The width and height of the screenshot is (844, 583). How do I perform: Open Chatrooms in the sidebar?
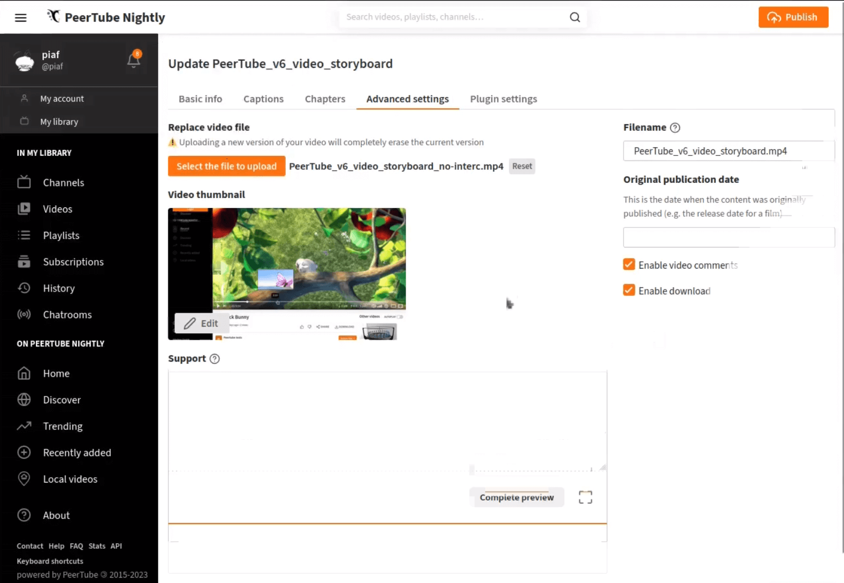[67, 314]
